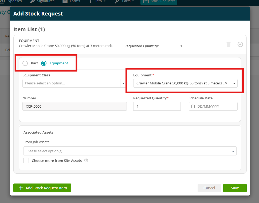259x203 pixels.
Task: Clear the selected Crawler Mobile Crane equipment
Action: point(226,83)
